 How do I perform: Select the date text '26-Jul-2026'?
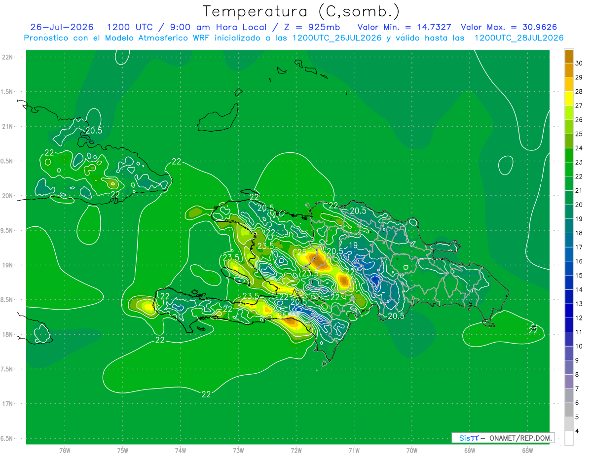point(62,27)
